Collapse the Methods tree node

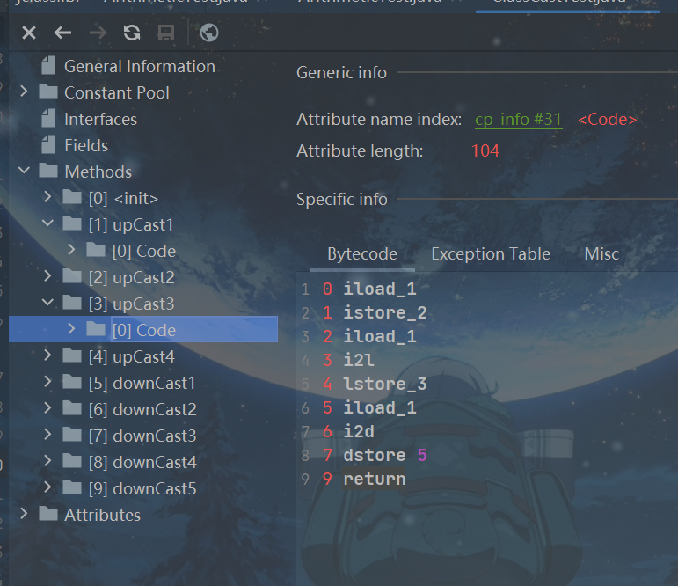[x=24, y=172]
